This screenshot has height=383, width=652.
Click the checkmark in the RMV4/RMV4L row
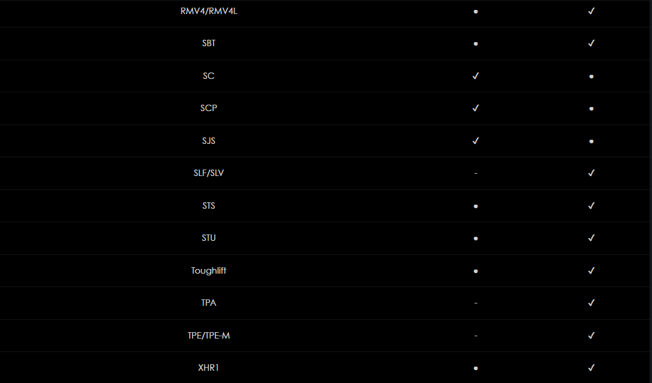591,11
